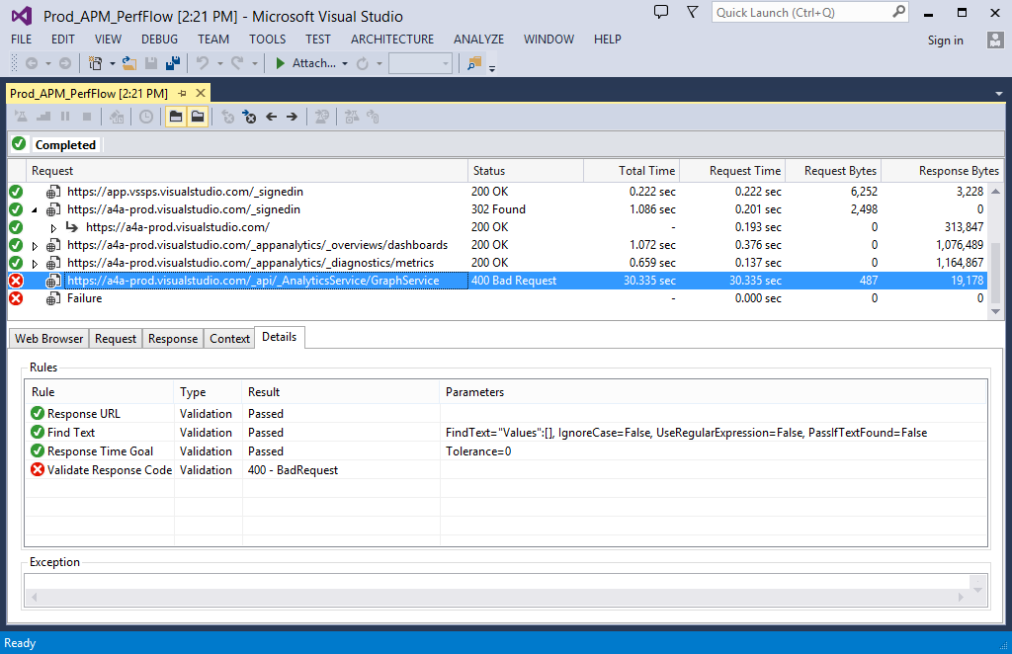Image resolution: width=1012 pixels, height=654 pixels.
Task: Click the failed status icon on GraphService row
Action: click(16, 281)
